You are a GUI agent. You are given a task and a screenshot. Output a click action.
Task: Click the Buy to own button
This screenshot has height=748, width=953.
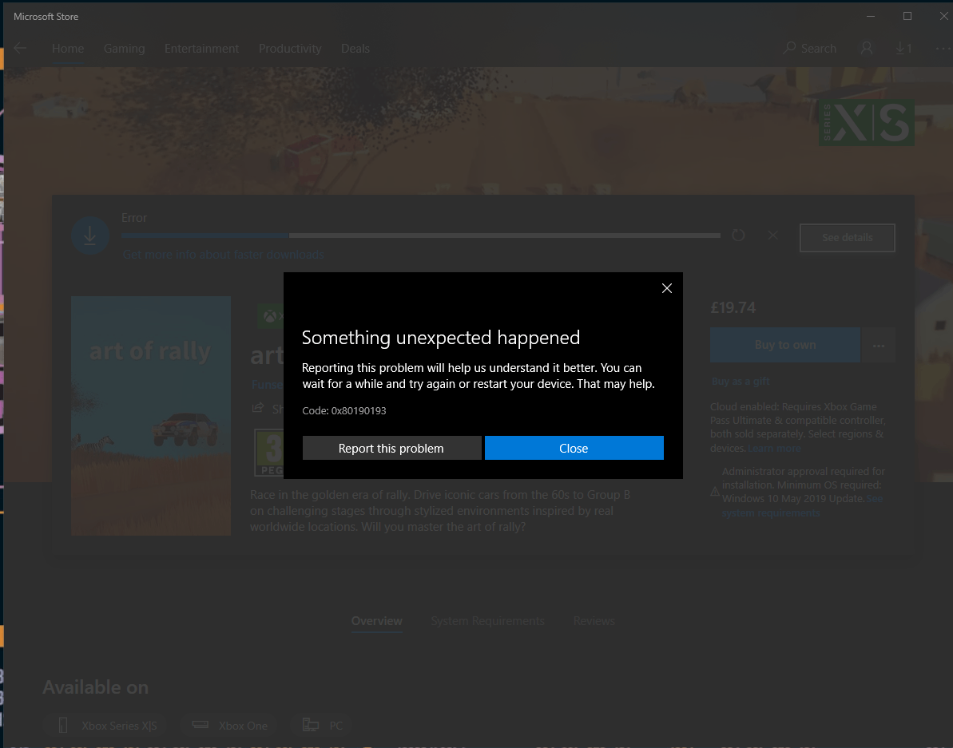pyautogui.click(x=785, y=345)
